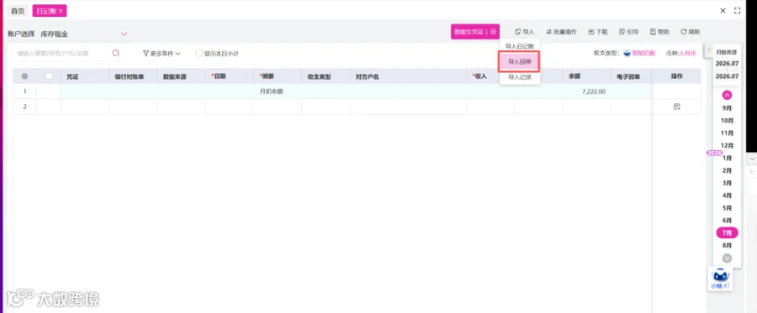The width and height of the screenshot is (757, 313).
Task: Click the pink chevron of account selector
Action: 124,34
